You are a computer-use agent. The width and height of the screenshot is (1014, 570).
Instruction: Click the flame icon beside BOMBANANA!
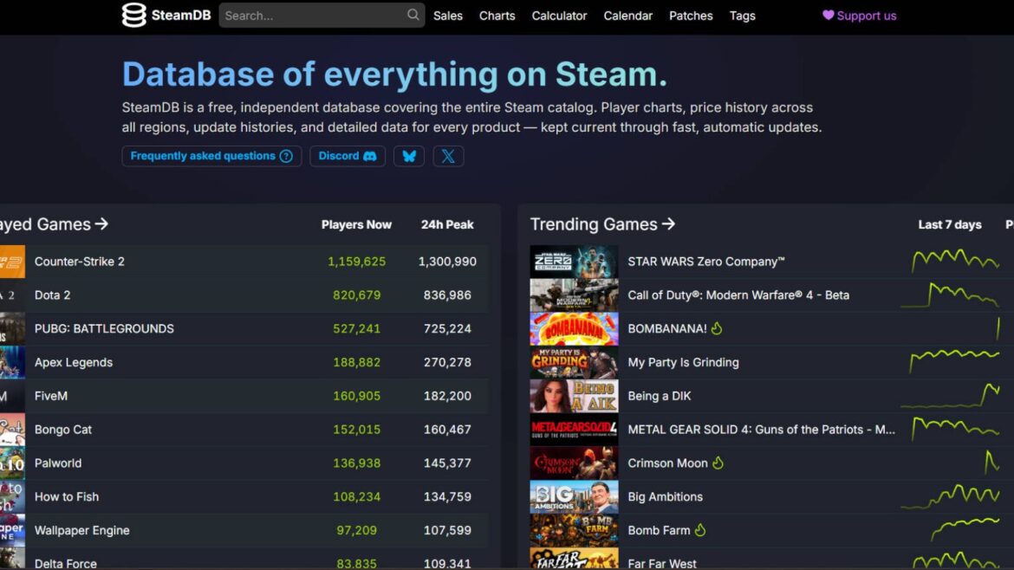717,328
